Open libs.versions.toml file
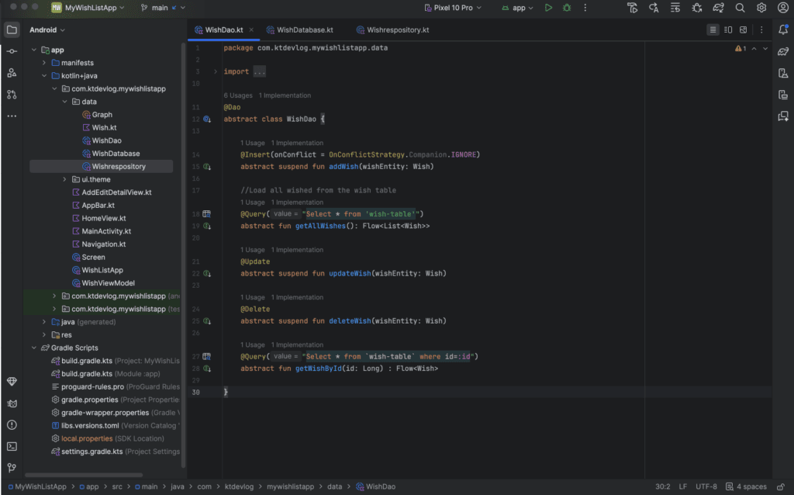The height and width of the screenshot is (495, 794). tap(90, 426)
